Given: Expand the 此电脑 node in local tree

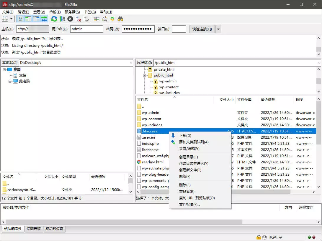Looking at the screenshot, I should click(x=10, y=81).
